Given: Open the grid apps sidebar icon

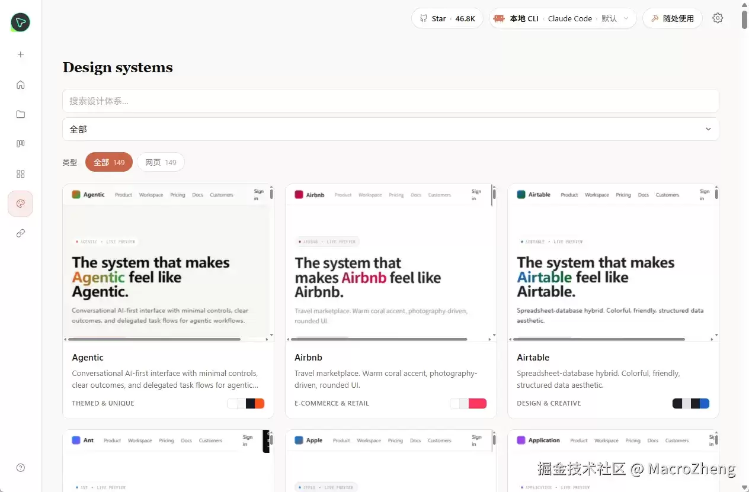Looking at the screenshot, I should coord(21,174).
